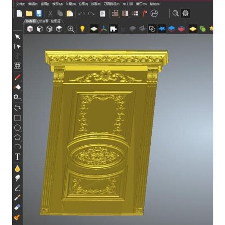Select the orange brush tool at bottom
225x225 pixels.
(17, 217)
